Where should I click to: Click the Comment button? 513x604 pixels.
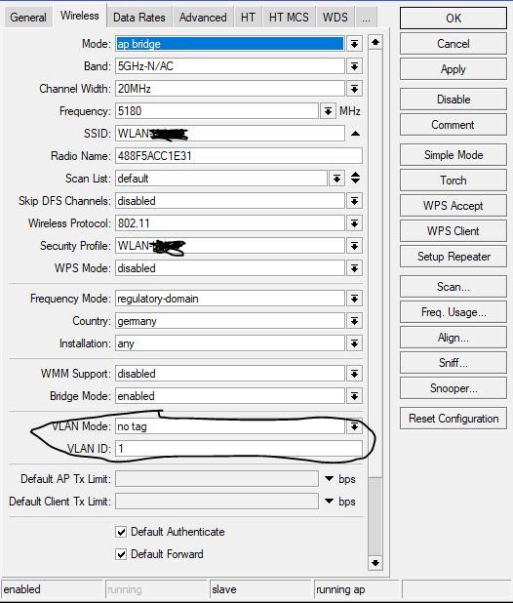(454, 125)
